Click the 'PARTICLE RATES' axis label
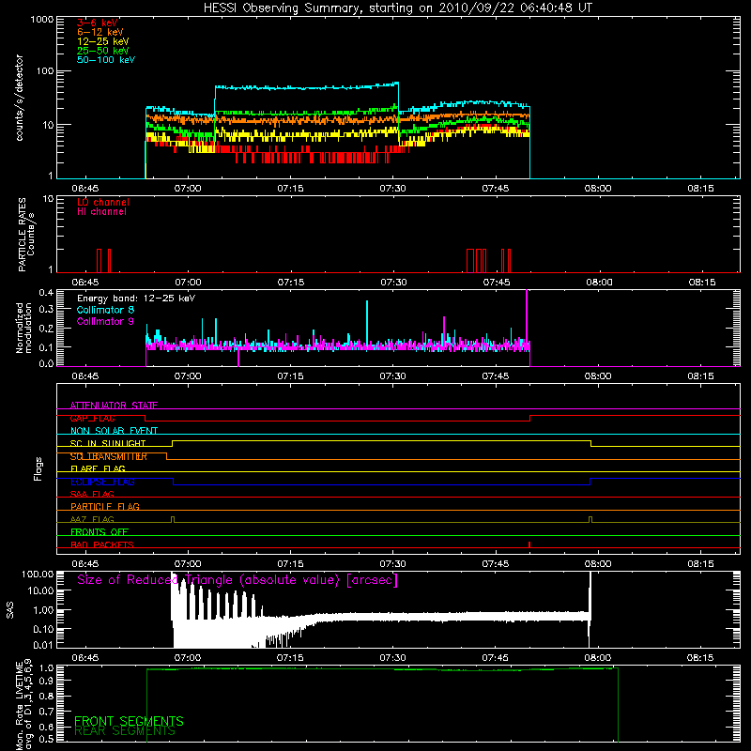This screenshot has width=751, height=751. (22, 235)
